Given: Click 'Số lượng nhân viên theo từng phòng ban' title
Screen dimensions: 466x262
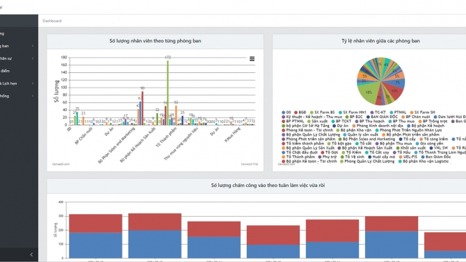Looking at the screenshot, I should click(155, 41).
